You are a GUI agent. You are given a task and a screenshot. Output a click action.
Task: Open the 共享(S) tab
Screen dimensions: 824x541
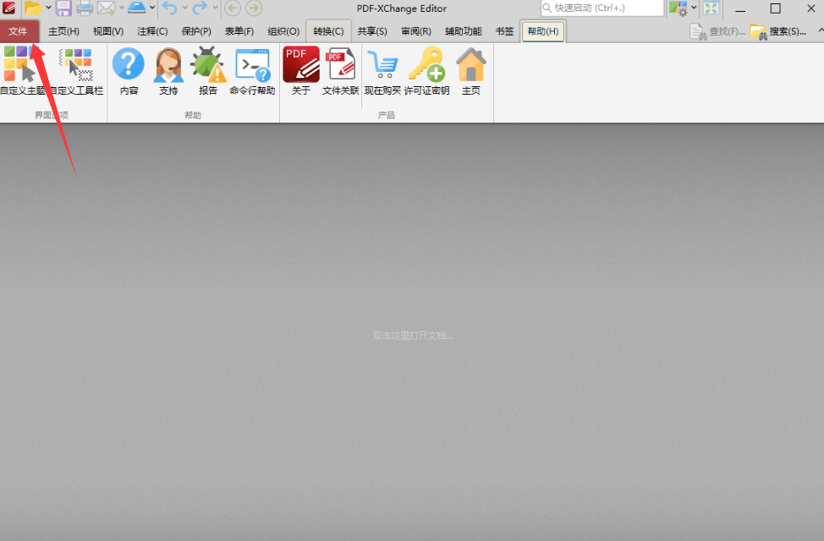[372, 31]
